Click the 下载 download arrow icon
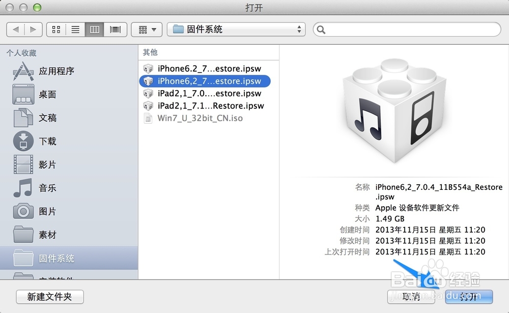Viewport: 509px width, 313px height. coord(24,141)
